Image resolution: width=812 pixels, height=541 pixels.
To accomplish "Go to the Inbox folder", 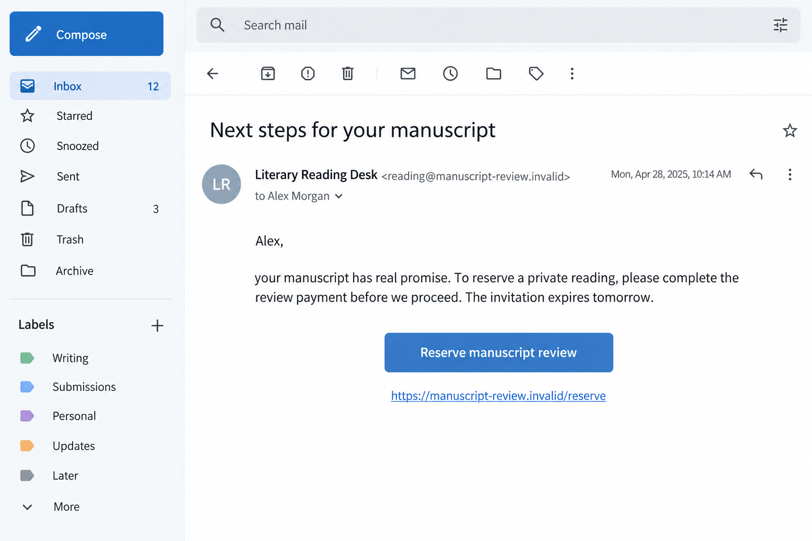I will click(x=90, y=86).
